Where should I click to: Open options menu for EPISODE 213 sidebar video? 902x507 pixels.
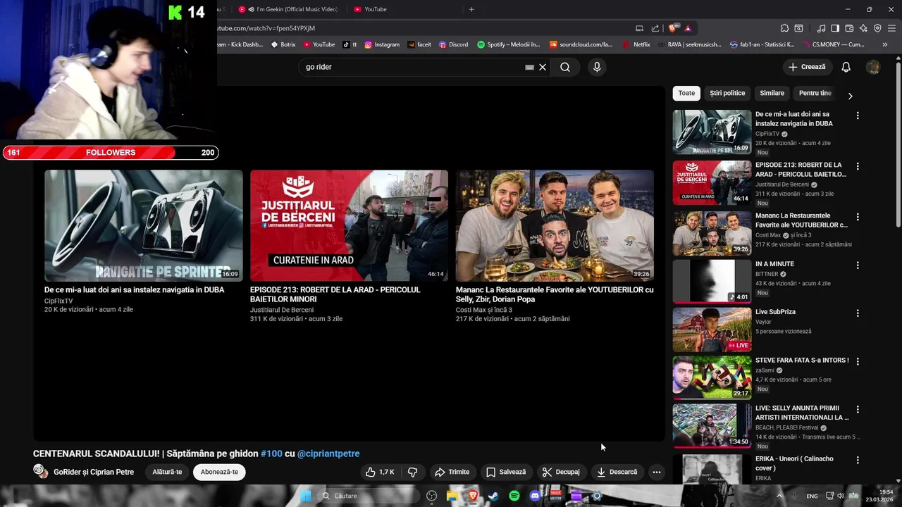(x=858, y=166)
